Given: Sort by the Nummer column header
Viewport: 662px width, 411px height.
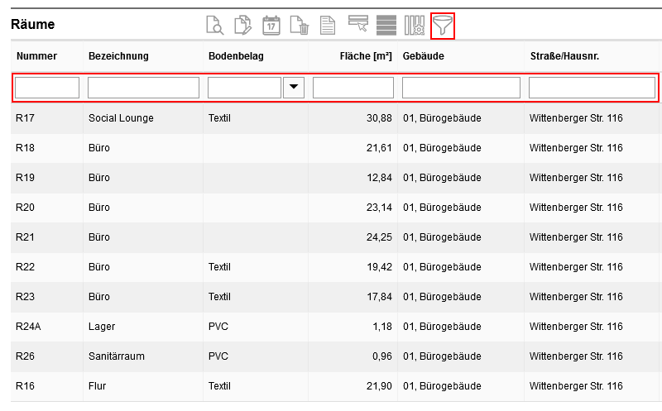Looking at the screenshot, I should click(36, 56).
